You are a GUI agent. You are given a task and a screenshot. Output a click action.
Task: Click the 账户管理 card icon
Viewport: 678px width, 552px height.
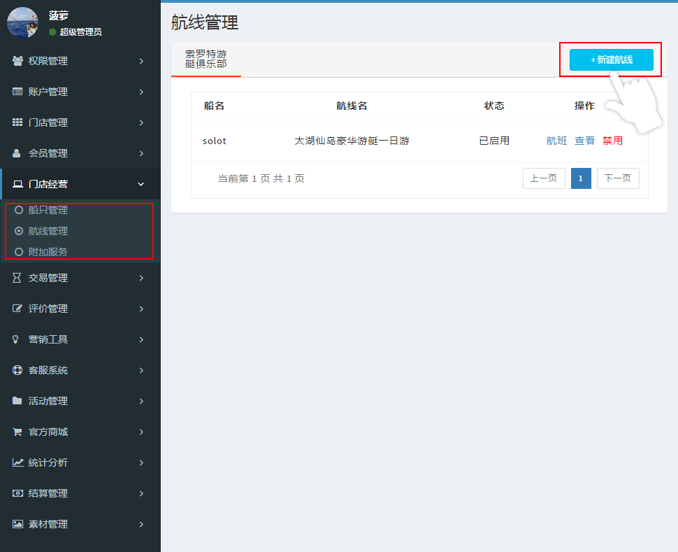click(17, 92)
